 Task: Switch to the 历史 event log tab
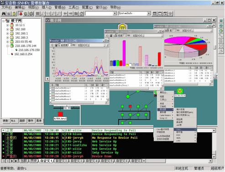[34, 161]
